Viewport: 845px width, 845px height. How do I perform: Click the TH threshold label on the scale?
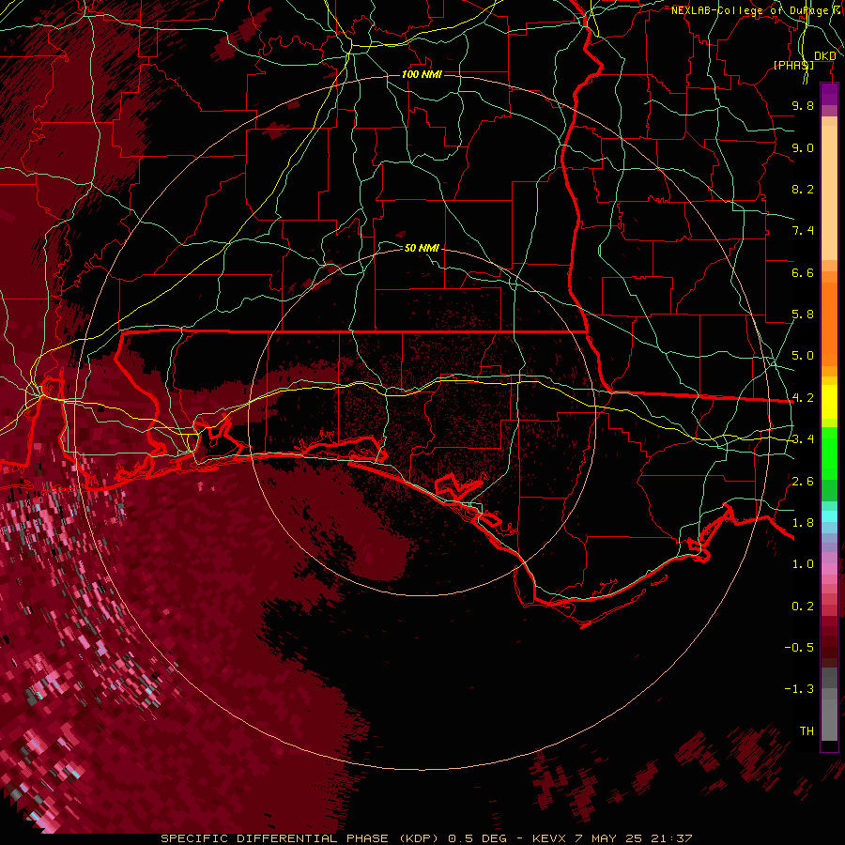[x=807, y=731]
